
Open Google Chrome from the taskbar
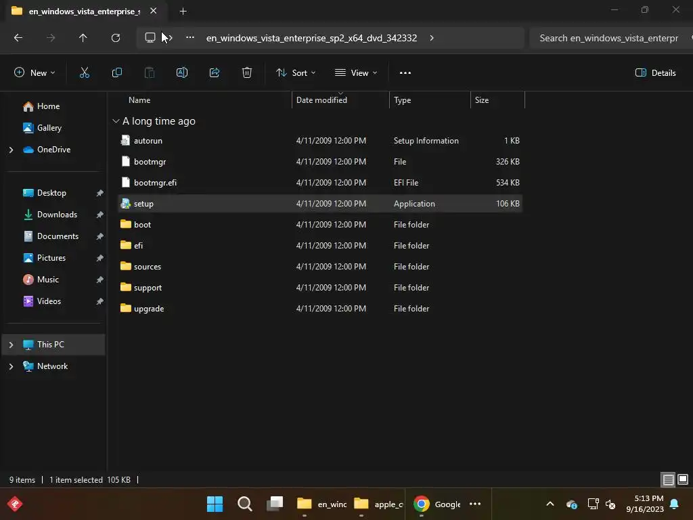tap(437, 504)
